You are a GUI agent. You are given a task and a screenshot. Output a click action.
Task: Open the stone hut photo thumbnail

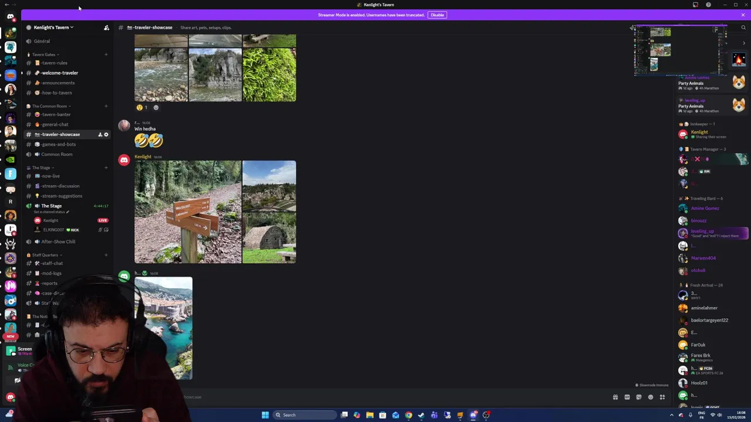[x=269, y=238]
